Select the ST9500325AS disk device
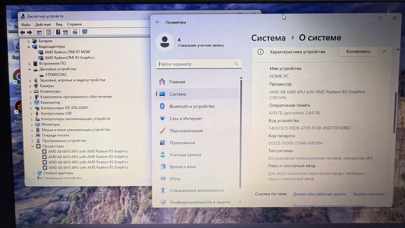 pyautogui.click(x=56, y=75)
